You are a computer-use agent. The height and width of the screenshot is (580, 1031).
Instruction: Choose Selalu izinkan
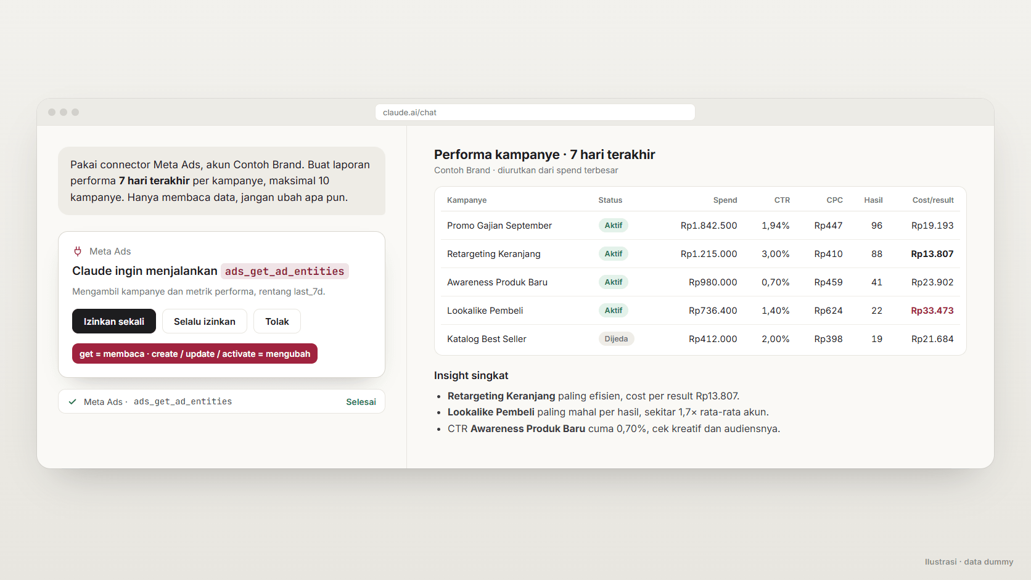[205, 321]
